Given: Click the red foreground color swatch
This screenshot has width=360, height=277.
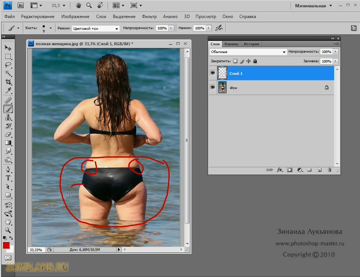Looking at the screenshot, I should click(x=6, y=245).
